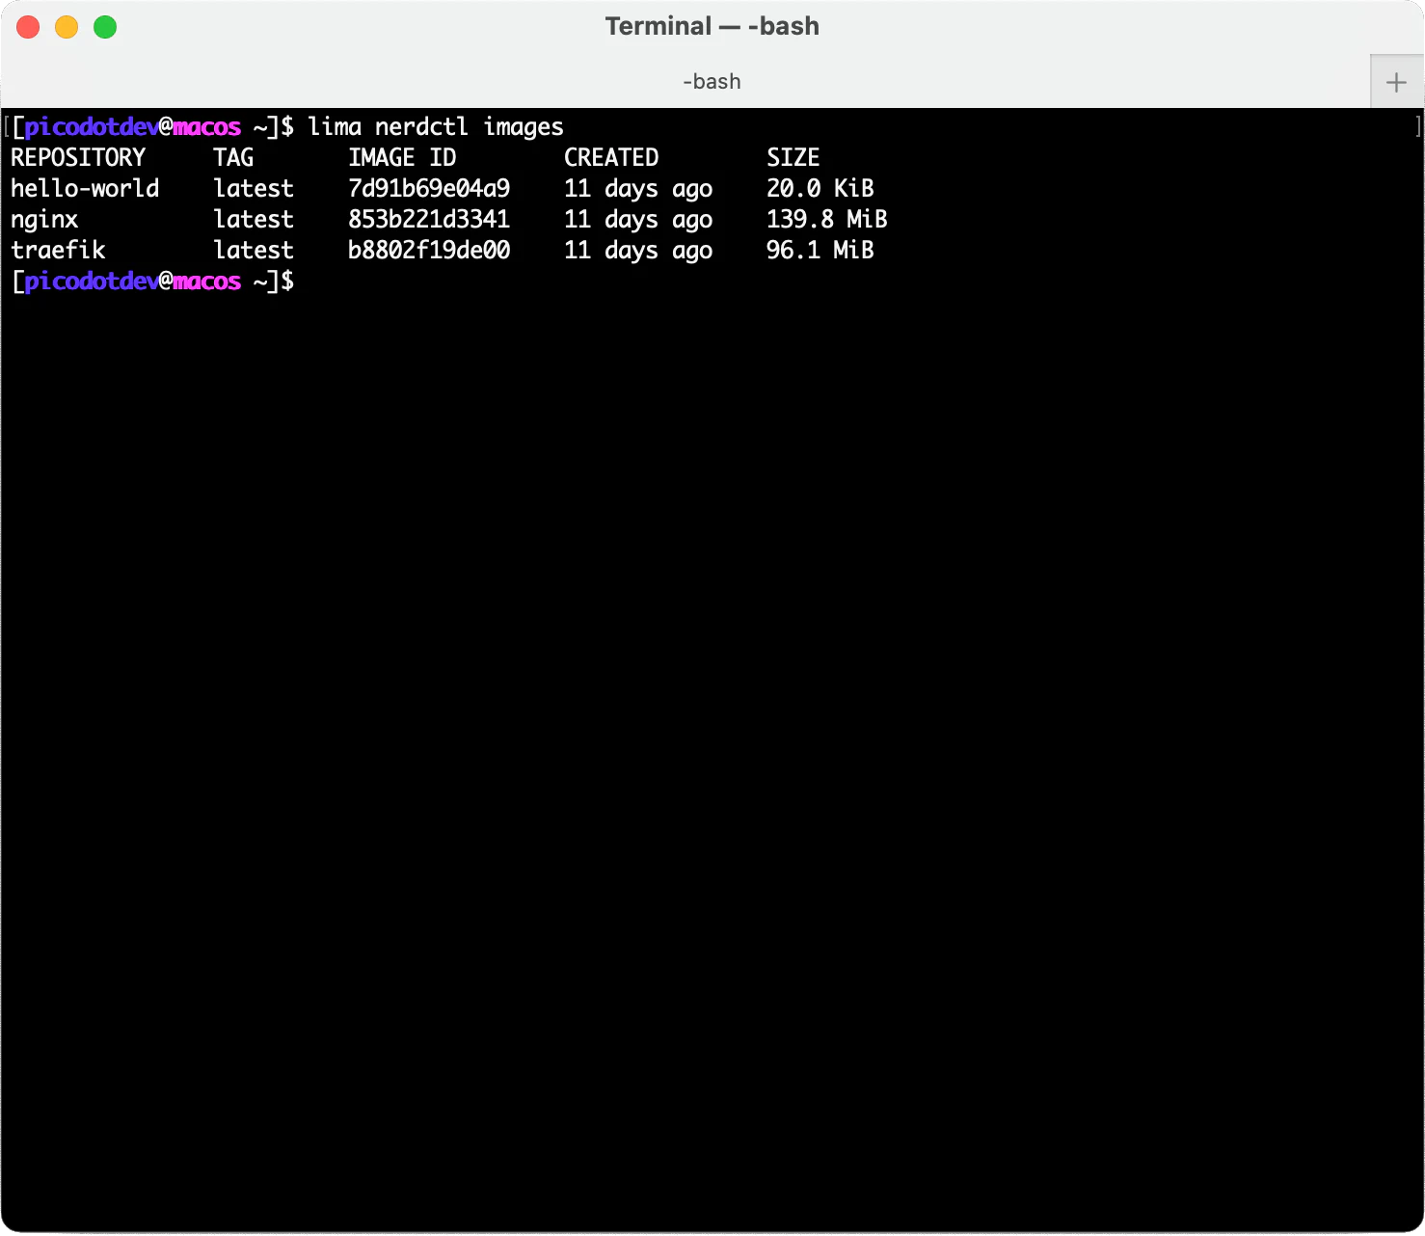Viewport: 1425px width, 1236px height.
Task: Click the SIZE column header text
Action: 793,157
